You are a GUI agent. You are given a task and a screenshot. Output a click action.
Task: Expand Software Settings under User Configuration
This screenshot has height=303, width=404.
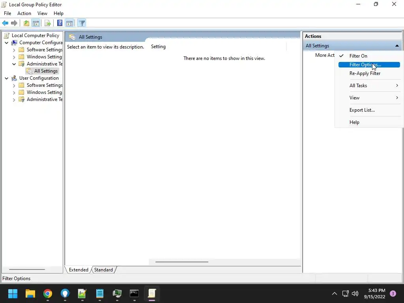[14, 86]
